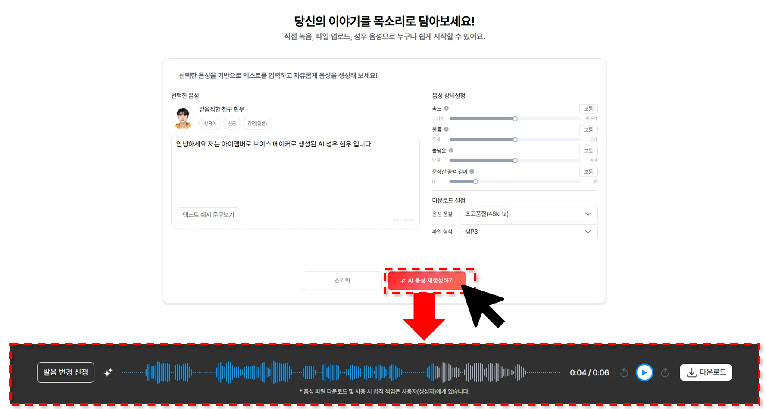Open the 파일 형식 MP3 dropdown
The width and height of the screenshot is (766, 409).
[528, 232]
